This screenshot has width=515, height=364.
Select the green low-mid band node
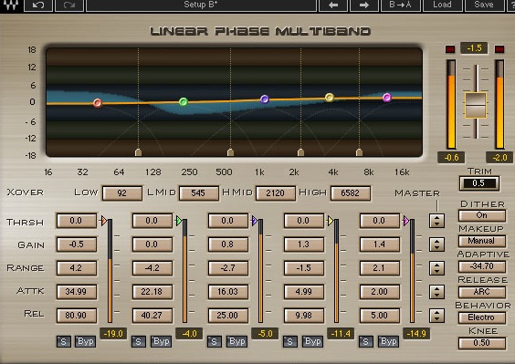coord(184,102)
